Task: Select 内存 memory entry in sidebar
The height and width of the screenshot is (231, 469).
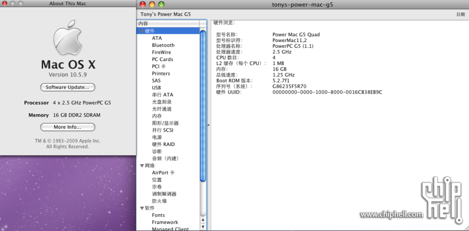Action: click(x=157, y=116)
